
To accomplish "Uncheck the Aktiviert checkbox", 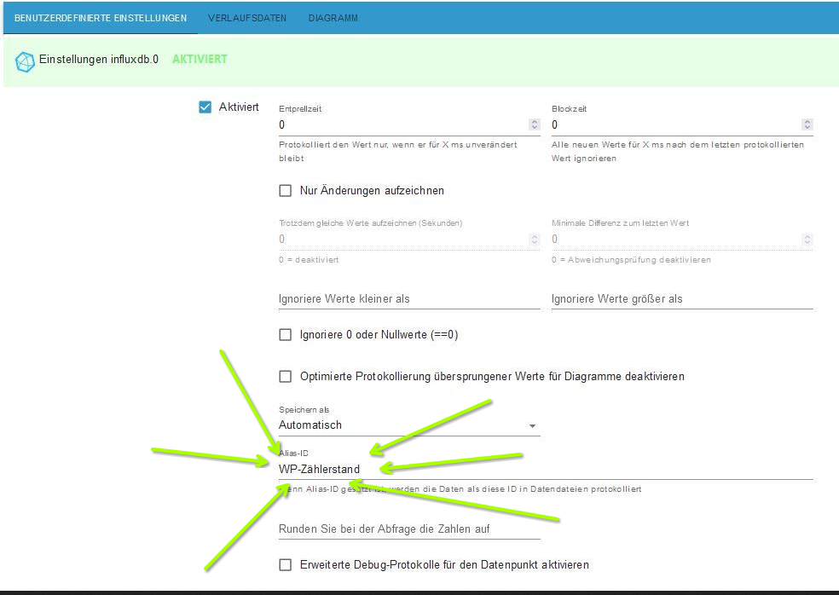I will click(x=205, y=107).
